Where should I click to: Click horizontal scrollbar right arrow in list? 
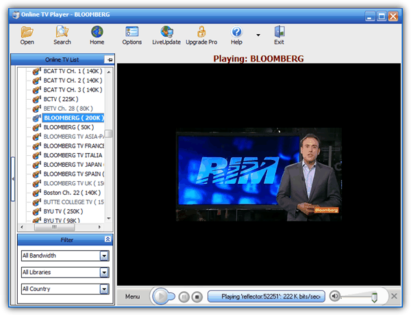(x=99, y=227)
